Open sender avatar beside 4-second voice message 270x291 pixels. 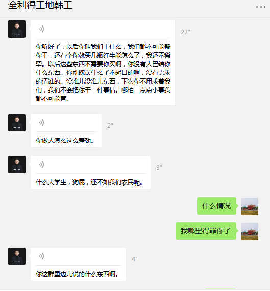pos(17,256)
